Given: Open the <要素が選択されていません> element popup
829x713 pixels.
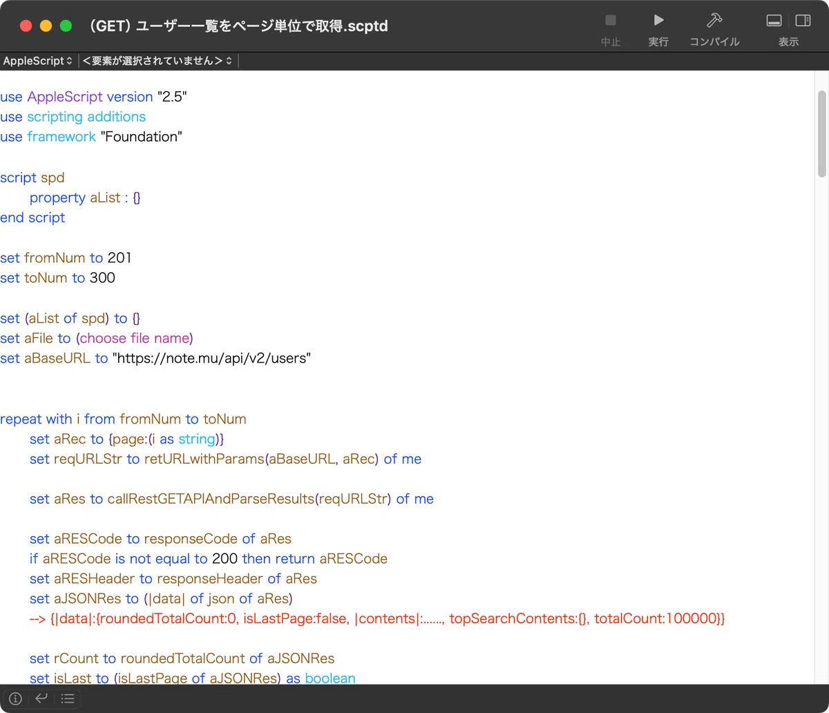Looking at the screenshot, I should (x=158, y=61).
